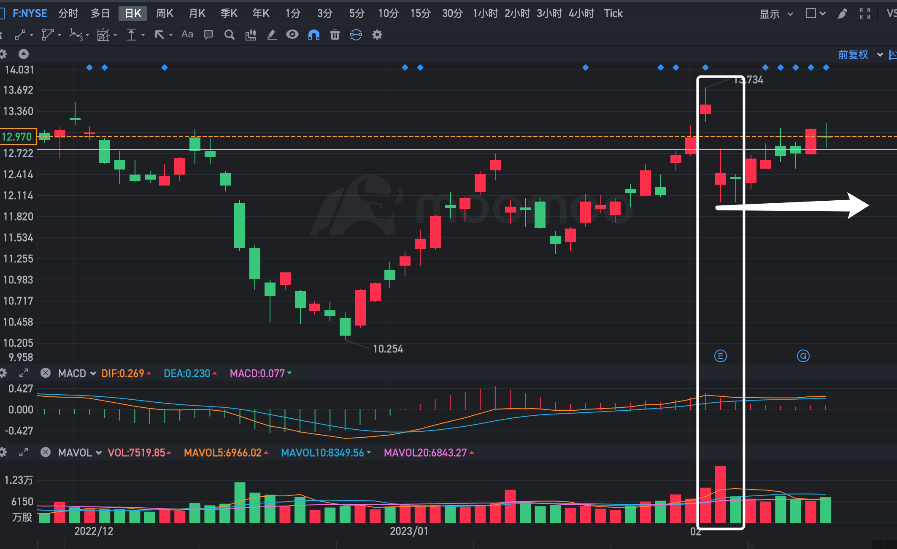
Task: Switch to the 15分 interval tab
Action: click(420, 13)
